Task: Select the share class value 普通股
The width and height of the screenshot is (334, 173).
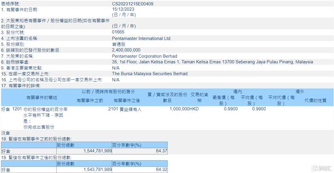Action: point(119,44)
